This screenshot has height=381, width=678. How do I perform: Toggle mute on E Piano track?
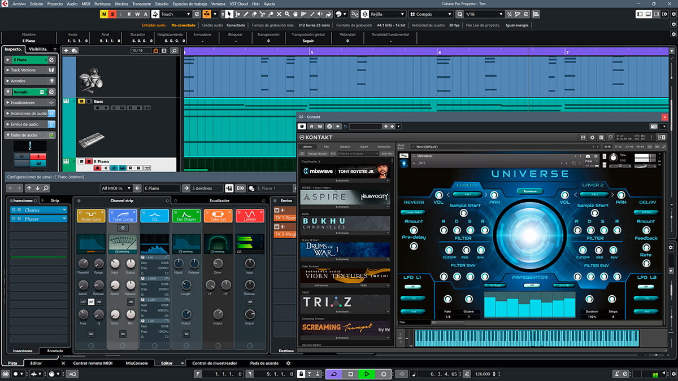(x=81, y=161)
